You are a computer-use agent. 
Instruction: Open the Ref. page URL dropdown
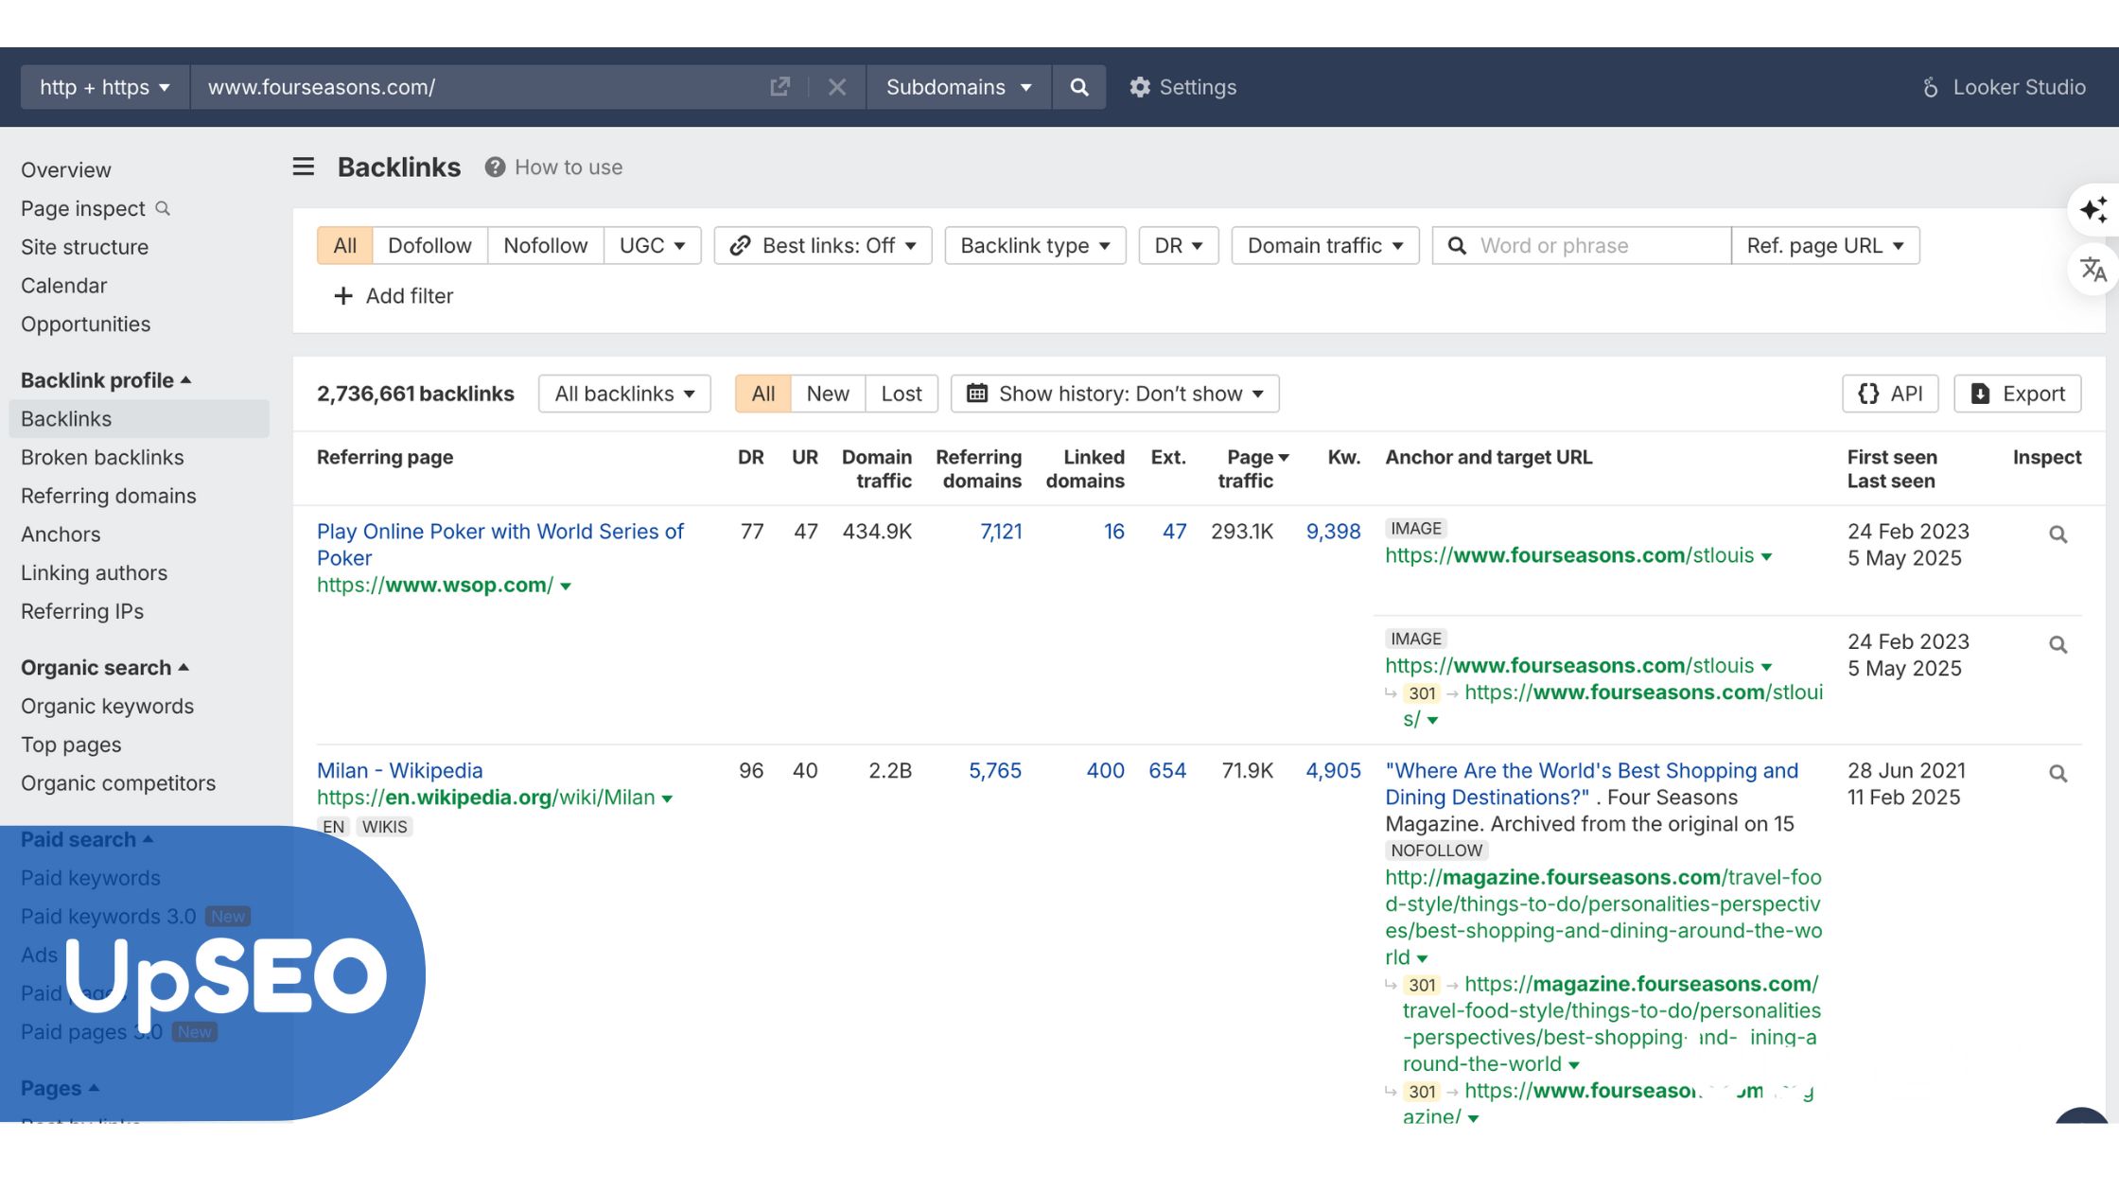[x=1825, y=246]
